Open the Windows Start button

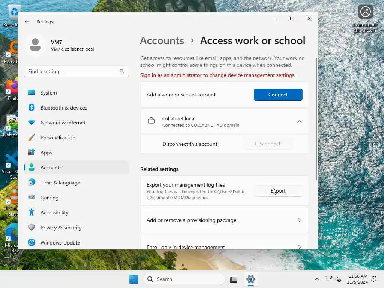(x=133, y=279)
